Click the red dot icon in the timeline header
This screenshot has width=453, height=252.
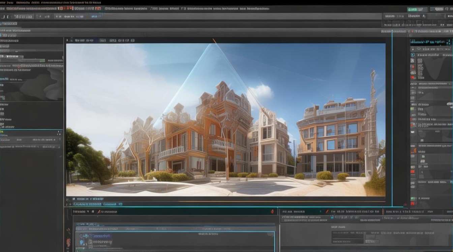(x=272, y=211)
